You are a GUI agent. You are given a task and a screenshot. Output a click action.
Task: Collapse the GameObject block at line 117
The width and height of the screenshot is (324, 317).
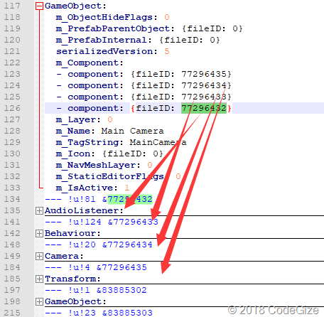[x=39, y=6]
